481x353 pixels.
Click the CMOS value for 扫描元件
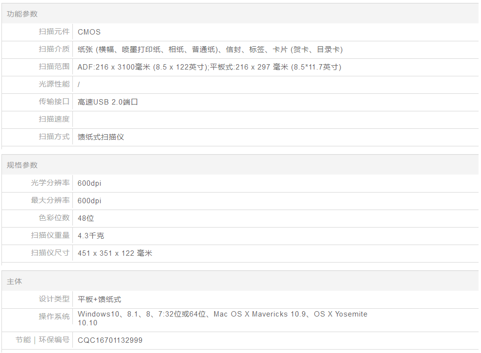(89, 32)
